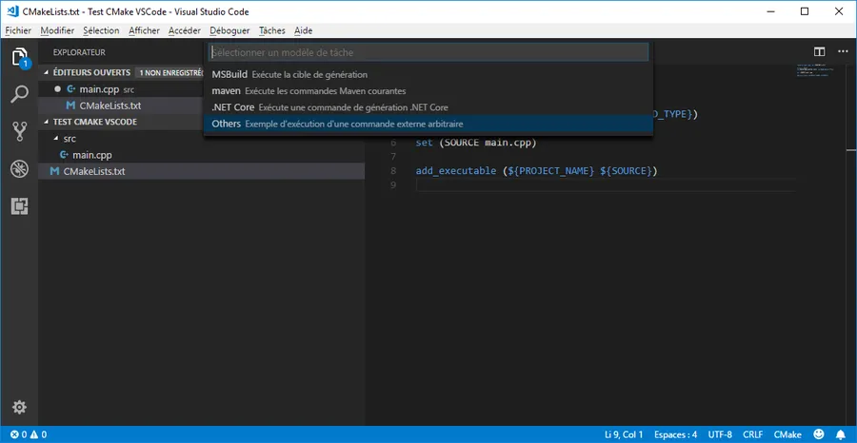Viewport: 857px width, 443px height.
Task: Click the add_executable line in editor
Action: pos(536,171)
